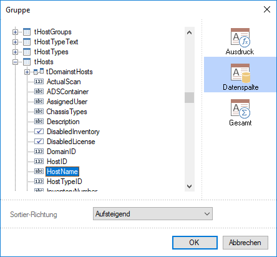
Task: Open the Sortier-Richtung dropdown
Action: coord(153,213)
